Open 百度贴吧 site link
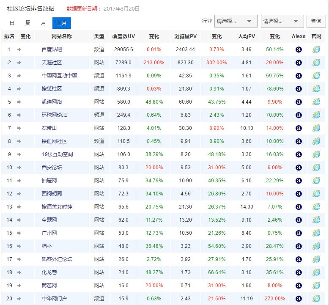 [x=52, y=49]
